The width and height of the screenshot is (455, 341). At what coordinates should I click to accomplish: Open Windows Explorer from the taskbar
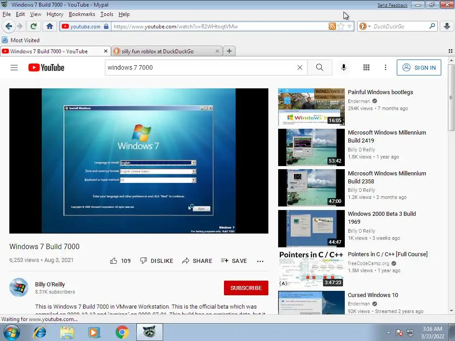click(x=67, y=332)
